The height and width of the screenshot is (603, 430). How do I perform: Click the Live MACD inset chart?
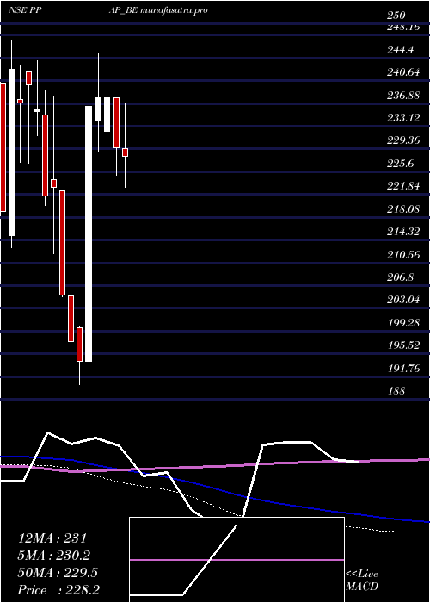[x=236, y=560]
